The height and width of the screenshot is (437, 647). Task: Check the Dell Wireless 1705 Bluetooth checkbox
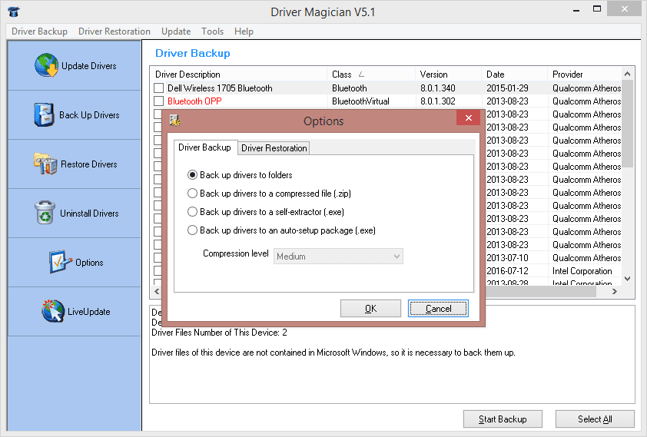point(158,88)
